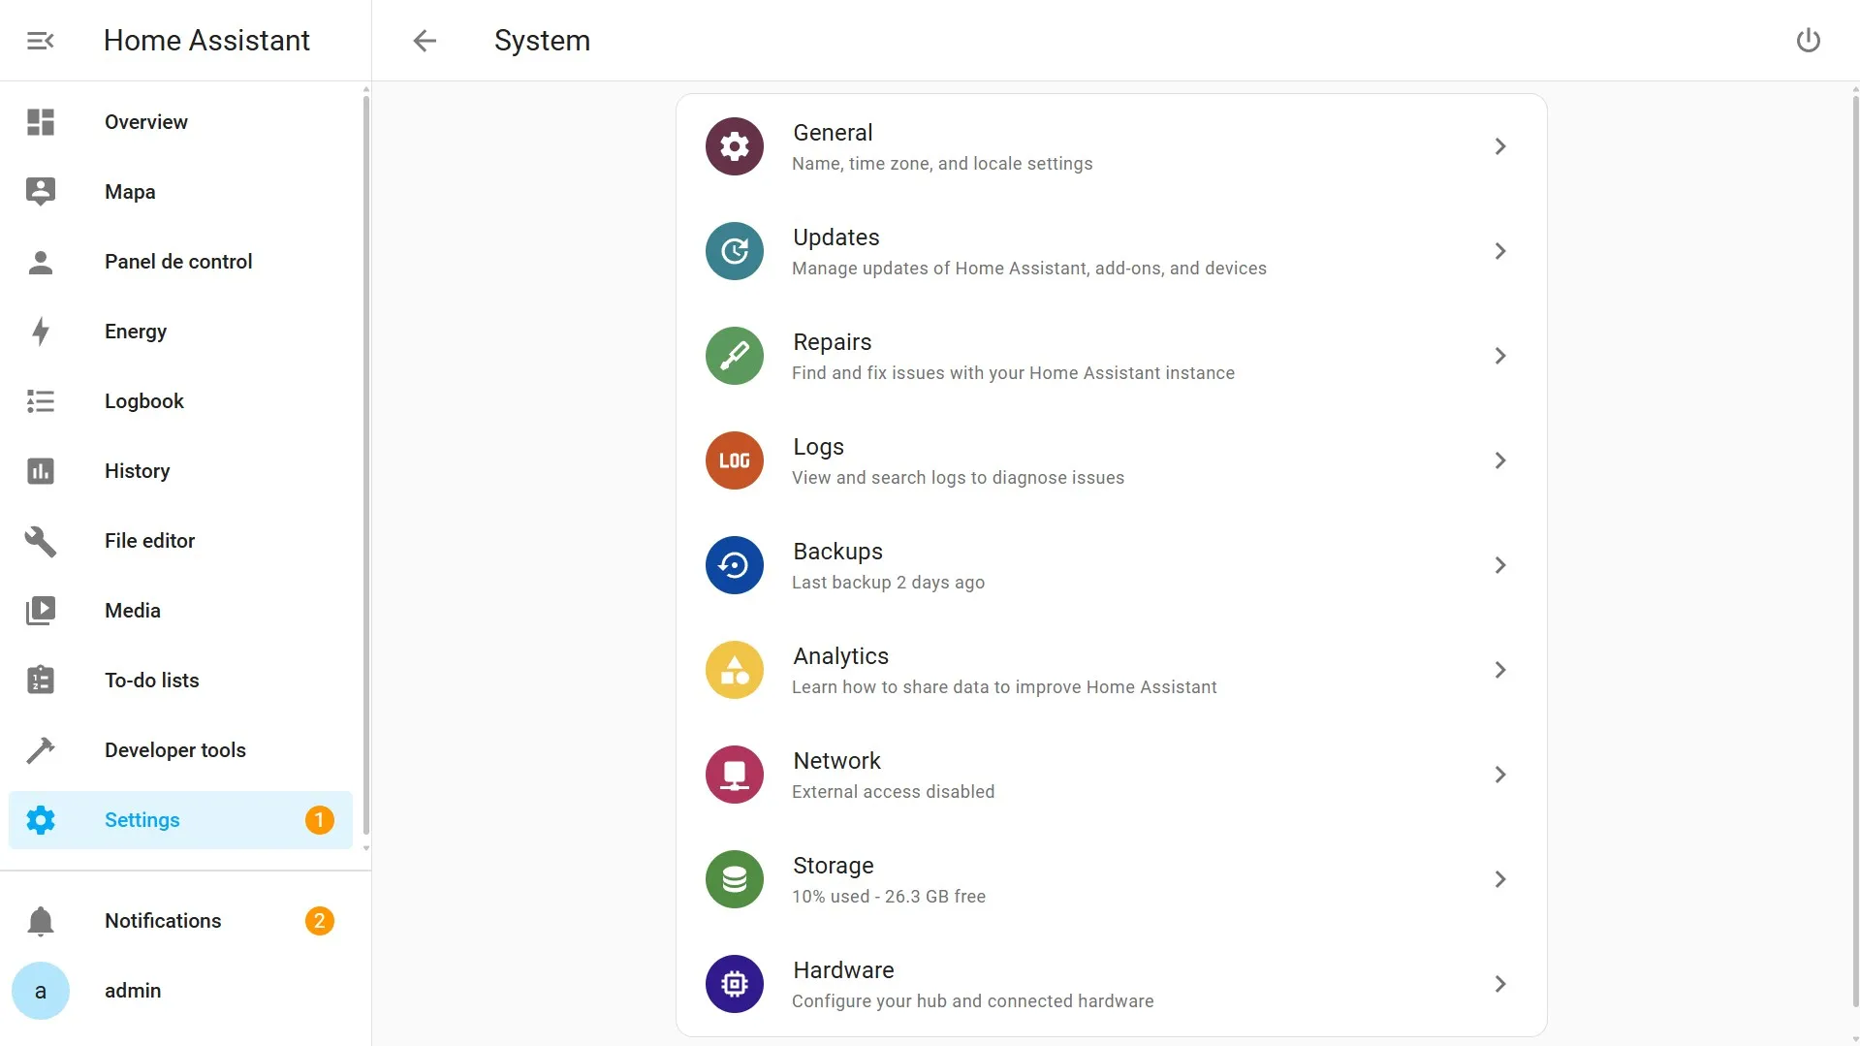Viewport: 1860px width, 1046px height.
Task: Collapse the sidebar with the menu icon
Action: 40,41
